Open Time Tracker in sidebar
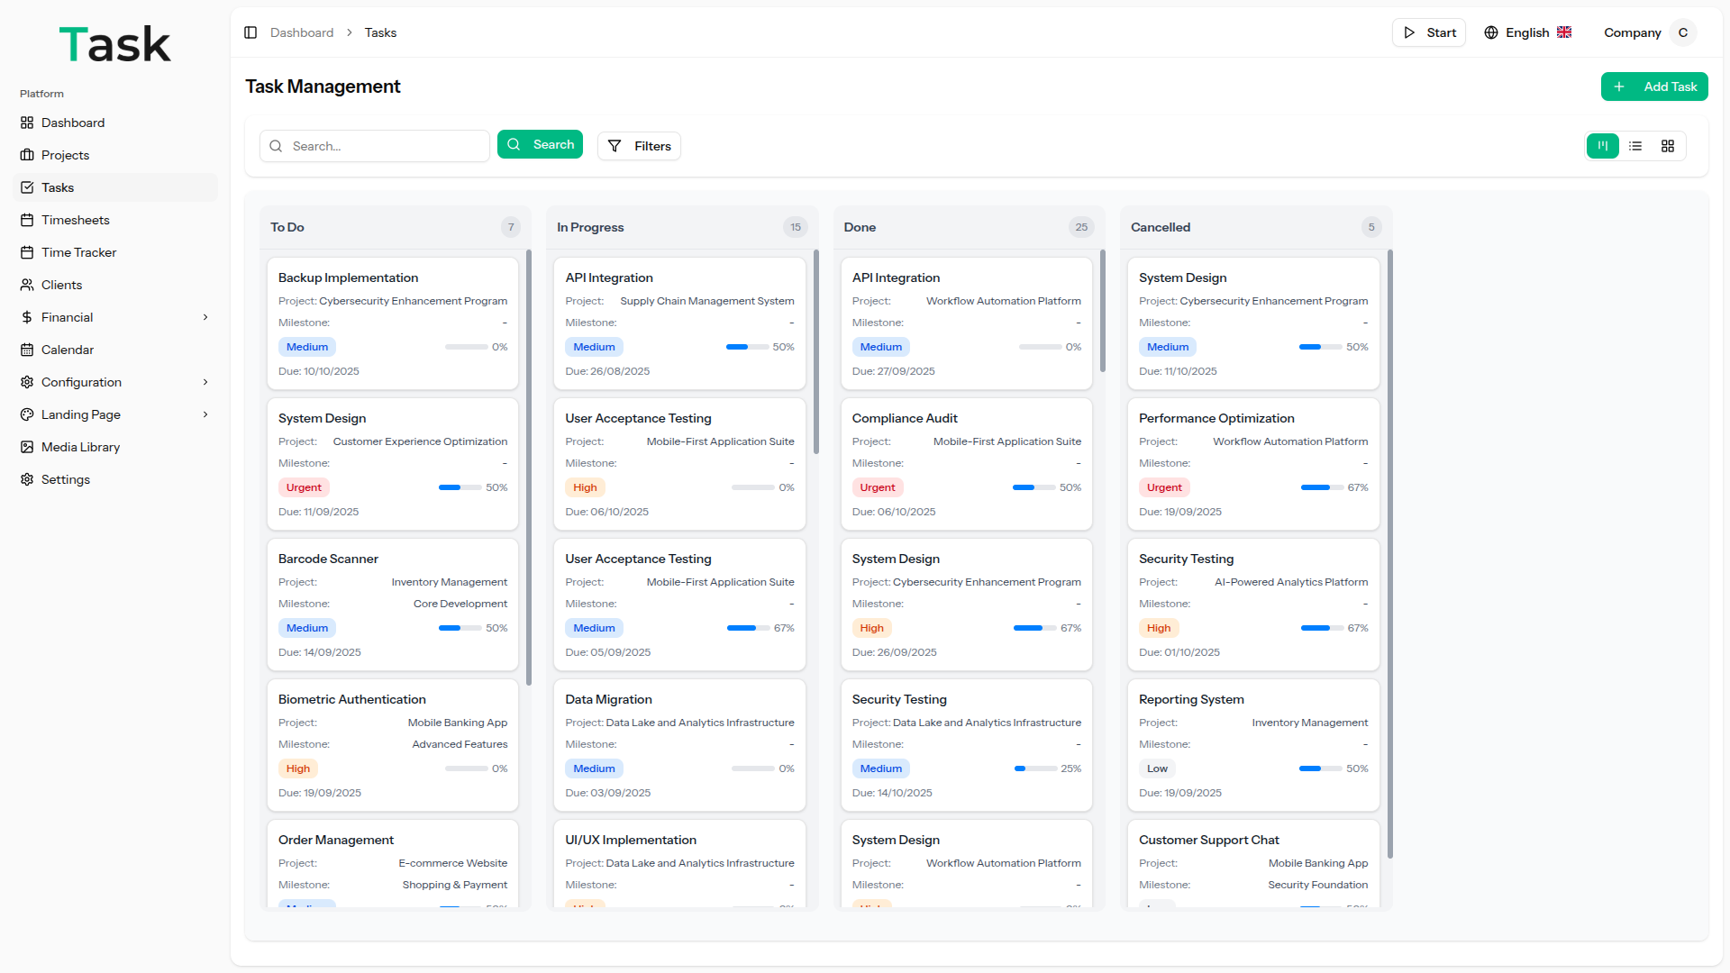The width and height of the screenshot is (1730, 973). pyautogui.click(x=78, y=252)
